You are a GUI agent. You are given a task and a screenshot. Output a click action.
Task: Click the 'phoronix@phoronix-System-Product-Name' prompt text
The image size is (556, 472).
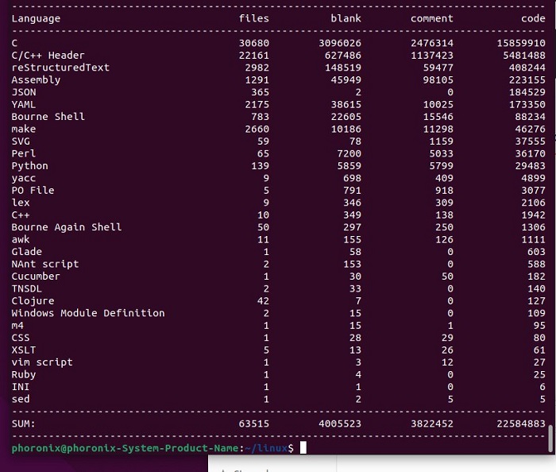tap(125, 449)
